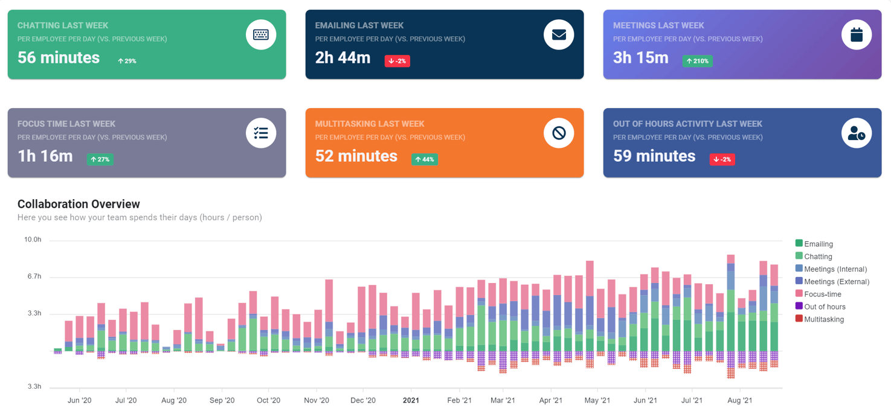
Task: Click the calendar icon on Meetings card
Action: click(857, 35)
